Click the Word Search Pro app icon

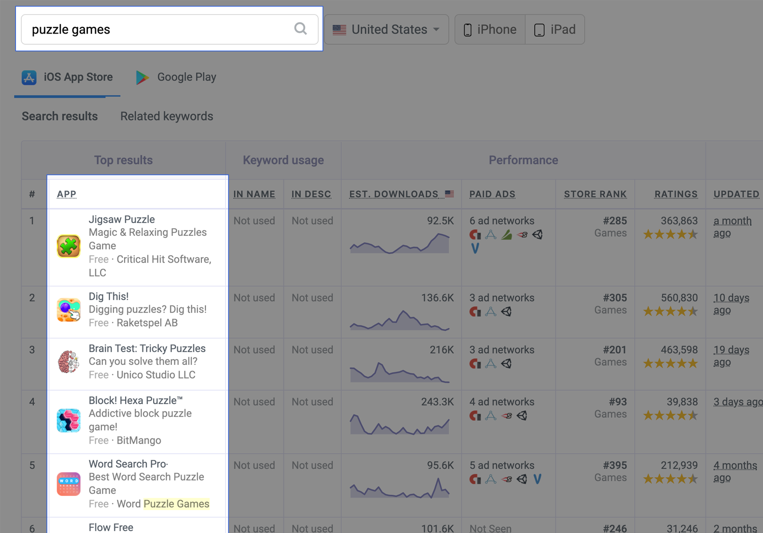click(69, 484)
